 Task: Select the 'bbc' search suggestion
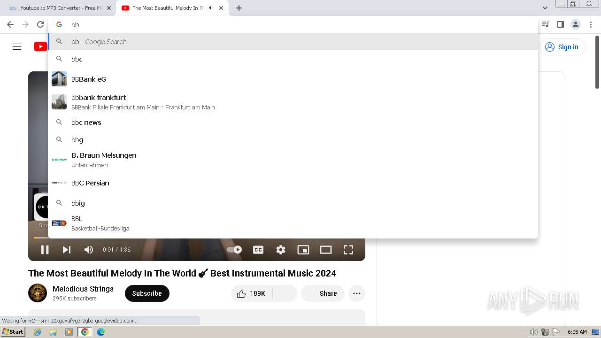coord(293,59)
